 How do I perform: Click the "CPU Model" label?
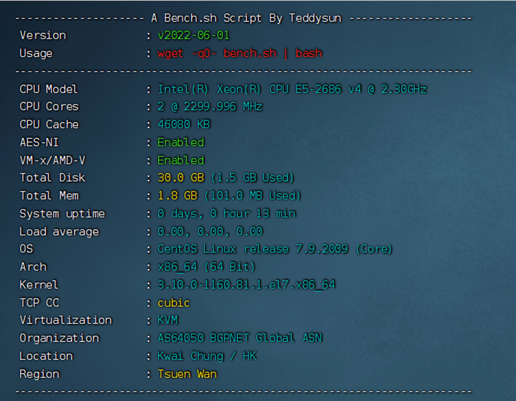(49, 89)
